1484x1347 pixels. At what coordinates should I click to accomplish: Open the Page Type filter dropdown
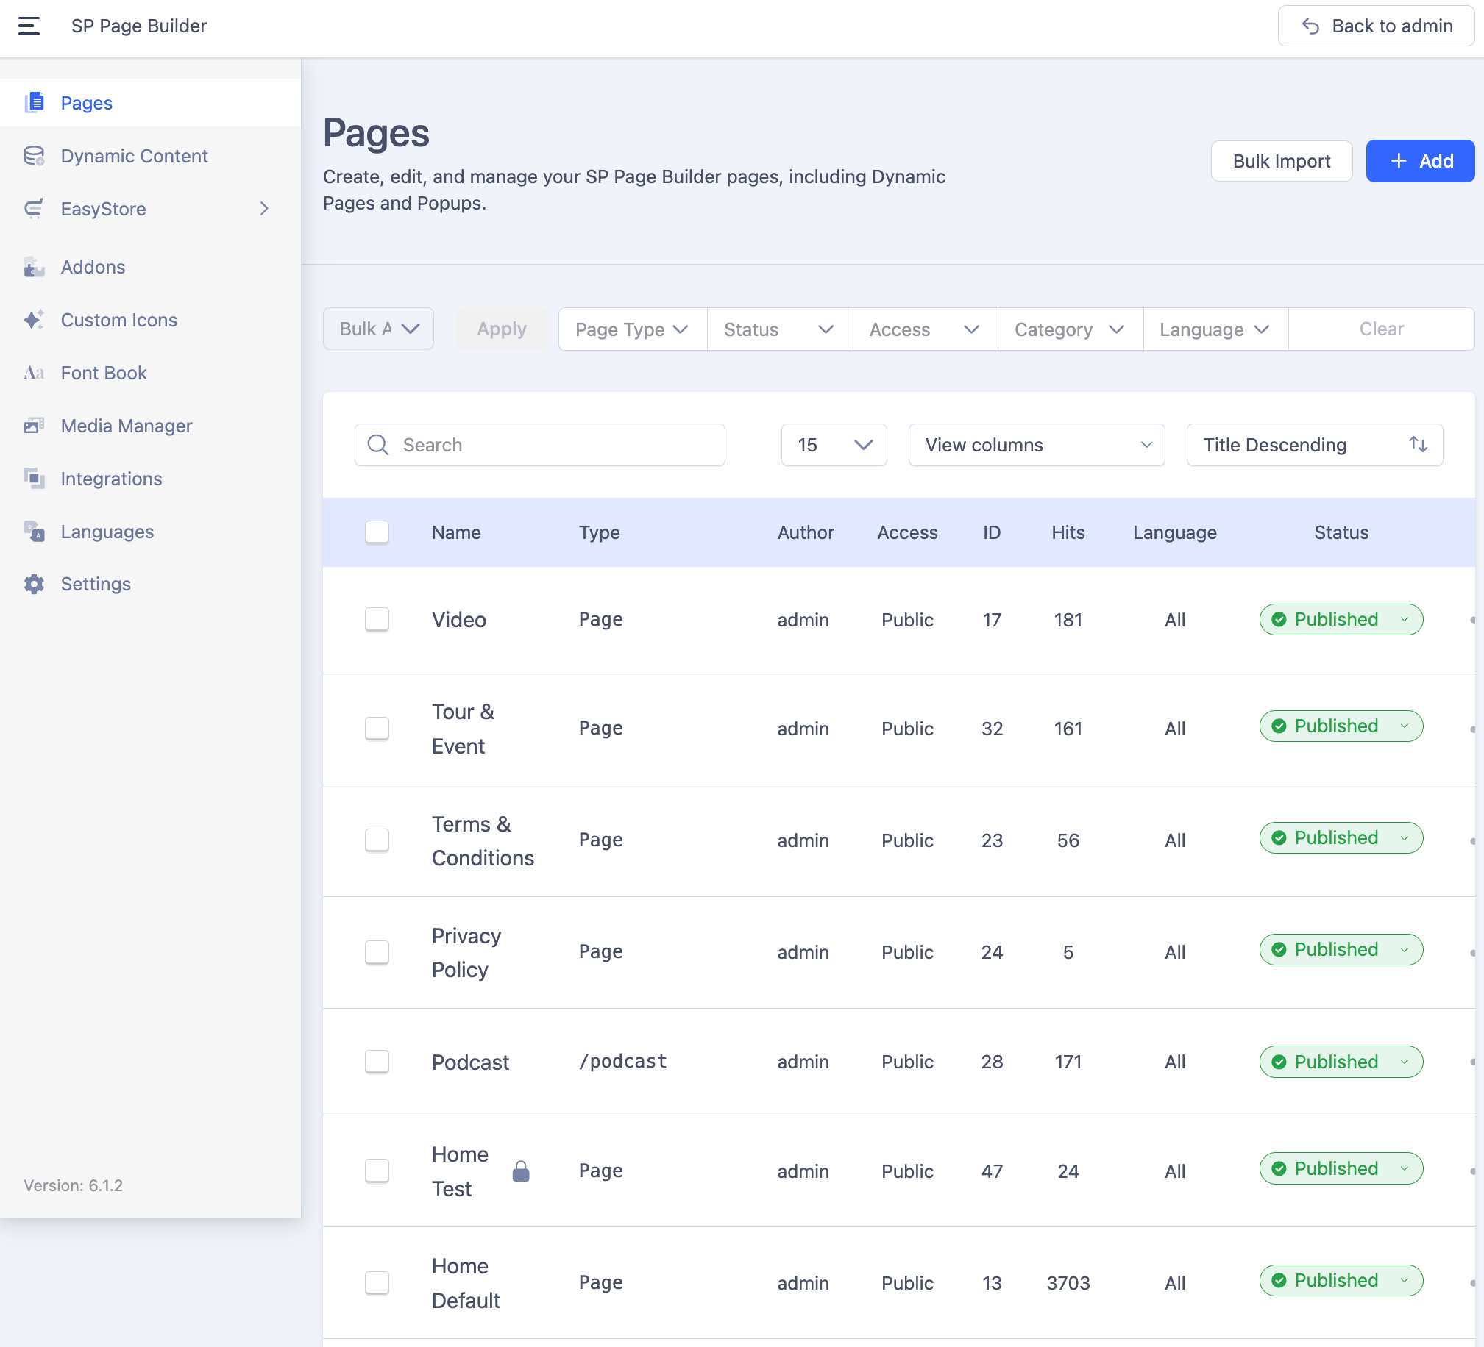[x=631, y=329]
